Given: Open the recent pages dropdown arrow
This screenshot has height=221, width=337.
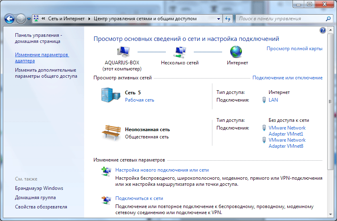Looking at the screenshot, I should 29,19.
